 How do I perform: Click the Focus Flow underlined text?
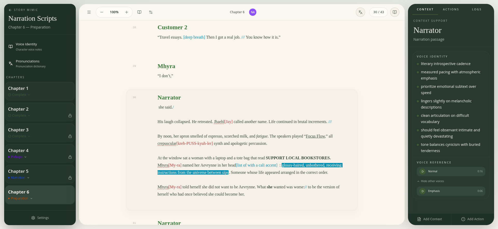pyautogui.click(x=315, y=136)
